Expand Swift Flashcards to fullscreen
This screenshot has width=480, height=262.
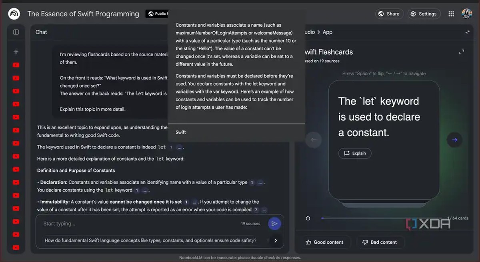(462, 52)
